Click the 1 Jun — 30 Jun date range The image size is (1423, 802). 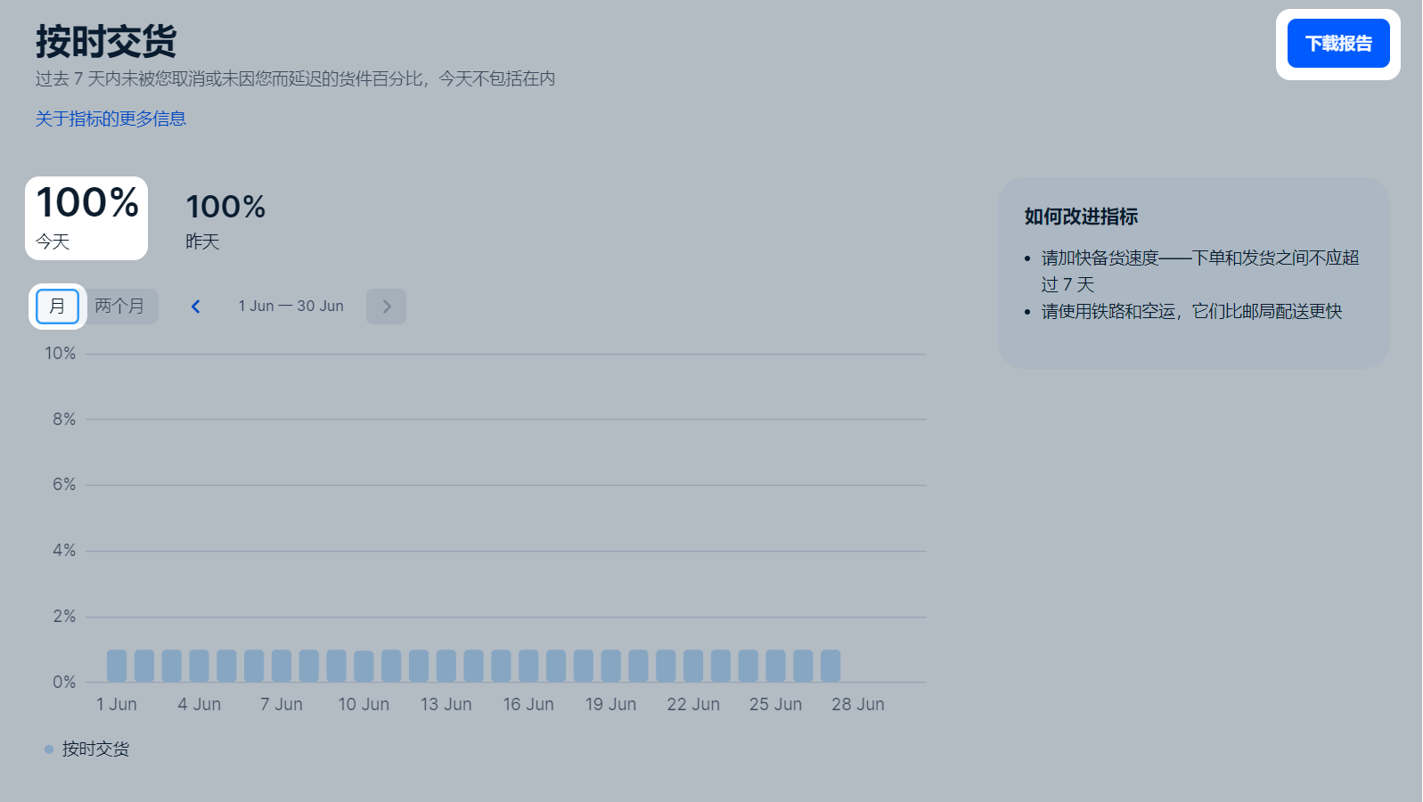pyautogui.click(x=290, y=307)
